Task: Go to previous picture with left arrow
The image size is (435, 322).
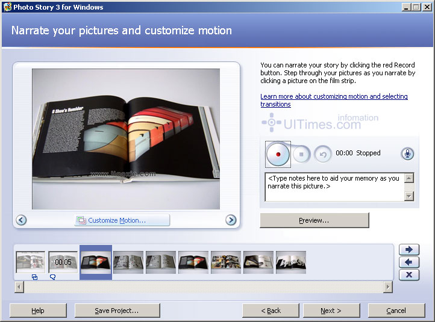Action: [22, 220]
